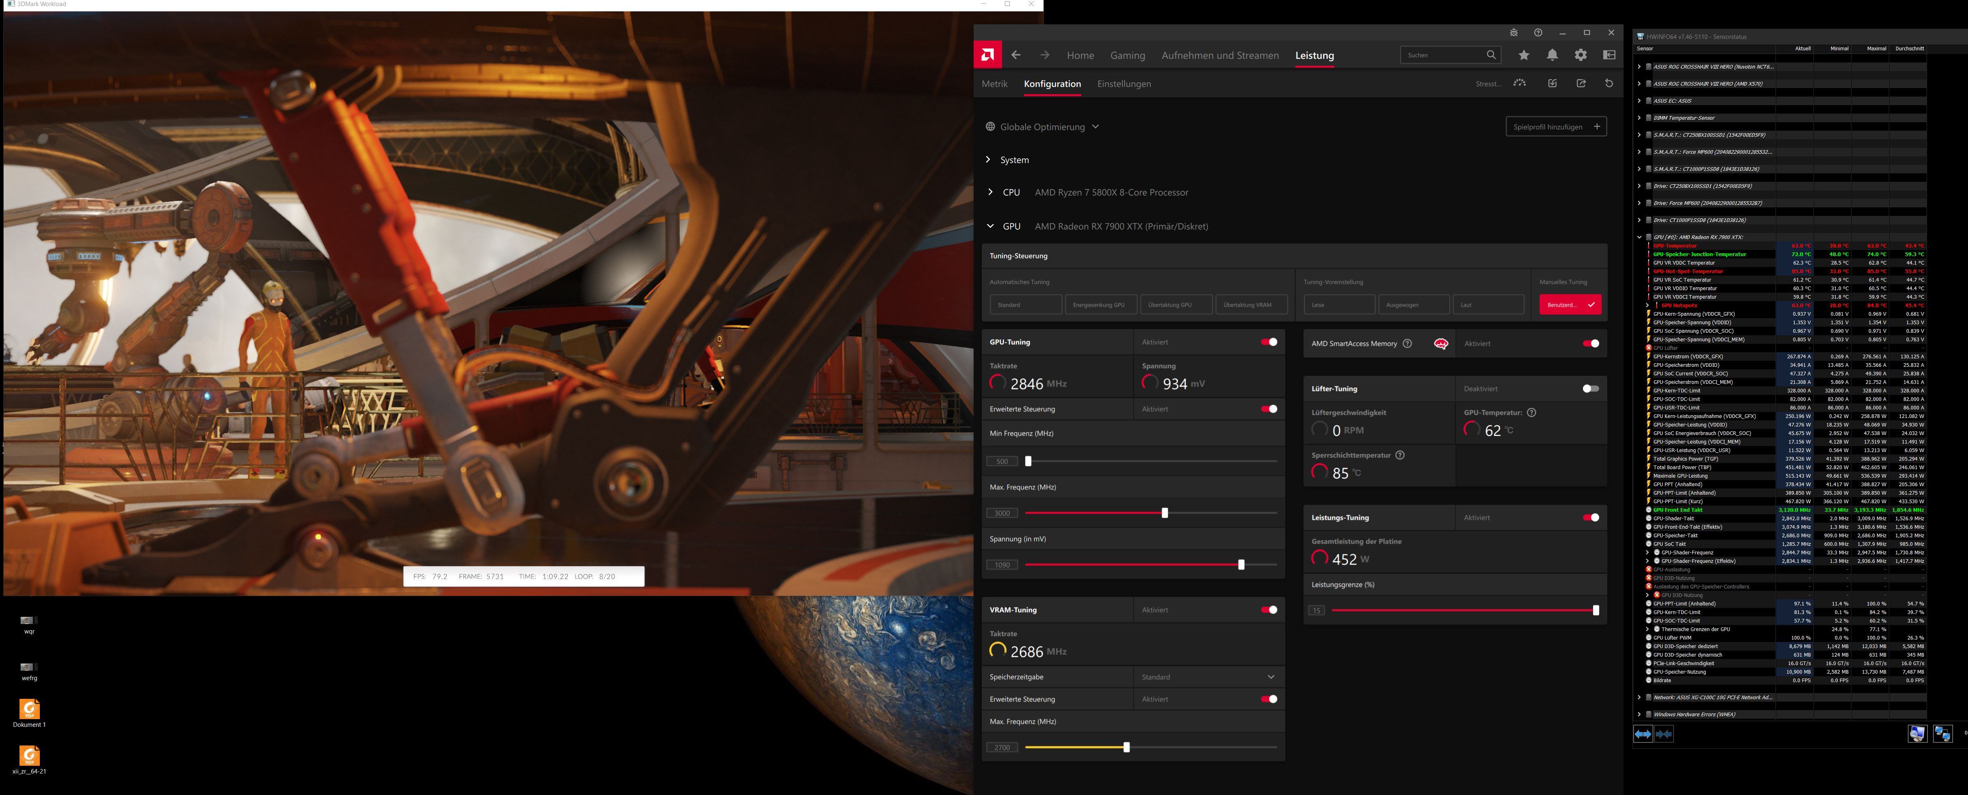Open the Dokument 1 PDF desktop icon
This screenshot has height=795, width=1968.
[x=29, y=713]
